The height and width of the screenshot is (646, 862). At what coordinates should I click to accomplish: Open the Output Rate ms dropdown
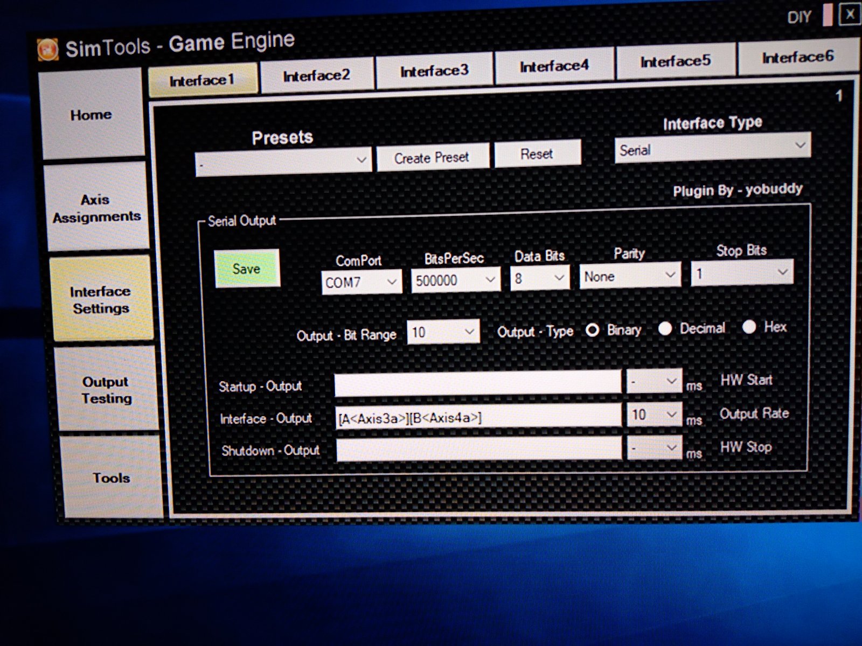click(654, 415)
